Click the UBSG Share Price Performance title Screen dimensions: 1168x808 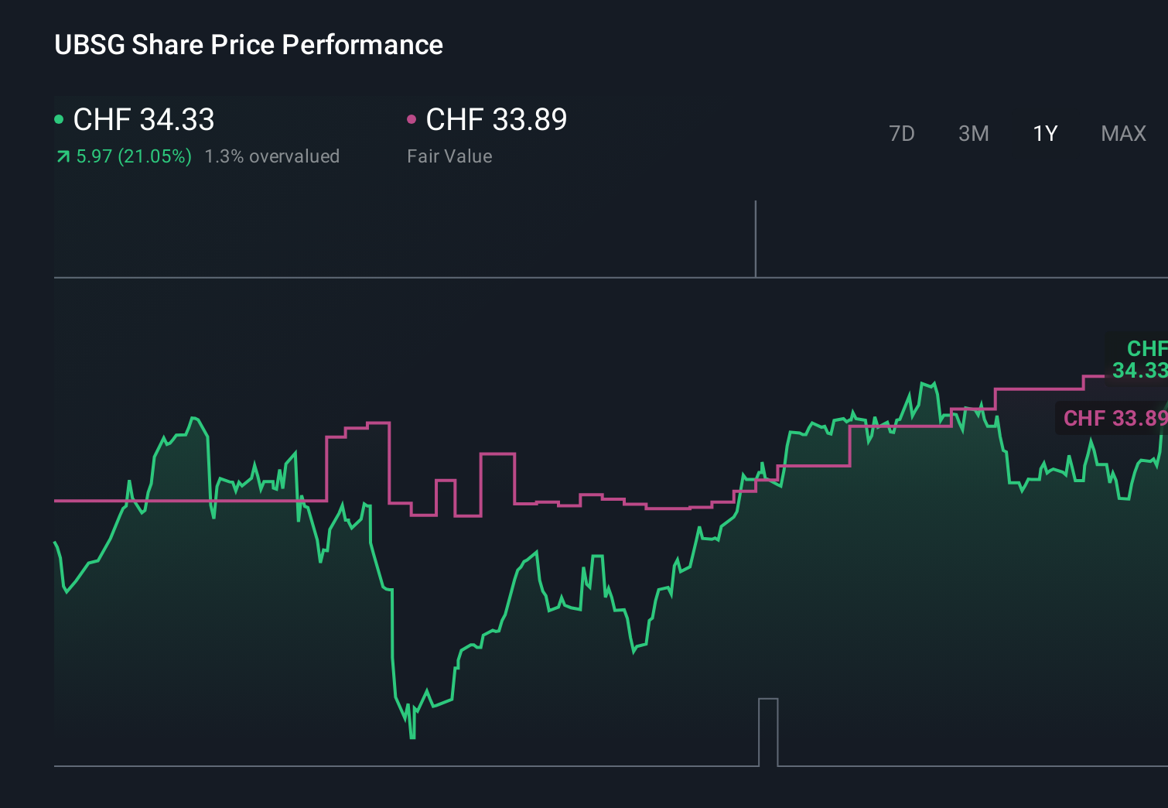(x=248, y=45)
